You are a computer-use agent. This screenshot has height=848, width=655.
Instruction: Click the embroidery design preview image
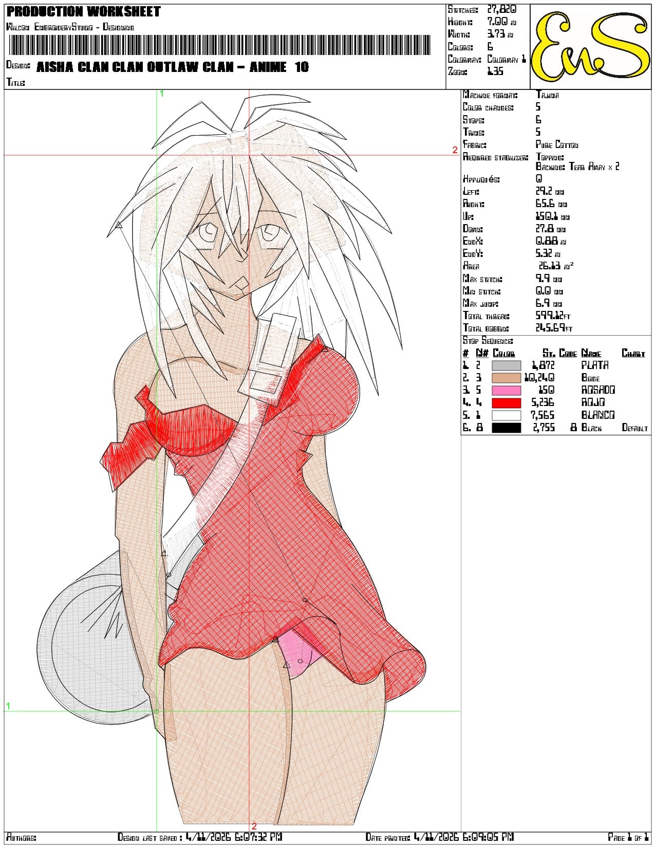(x=233, y=460)
